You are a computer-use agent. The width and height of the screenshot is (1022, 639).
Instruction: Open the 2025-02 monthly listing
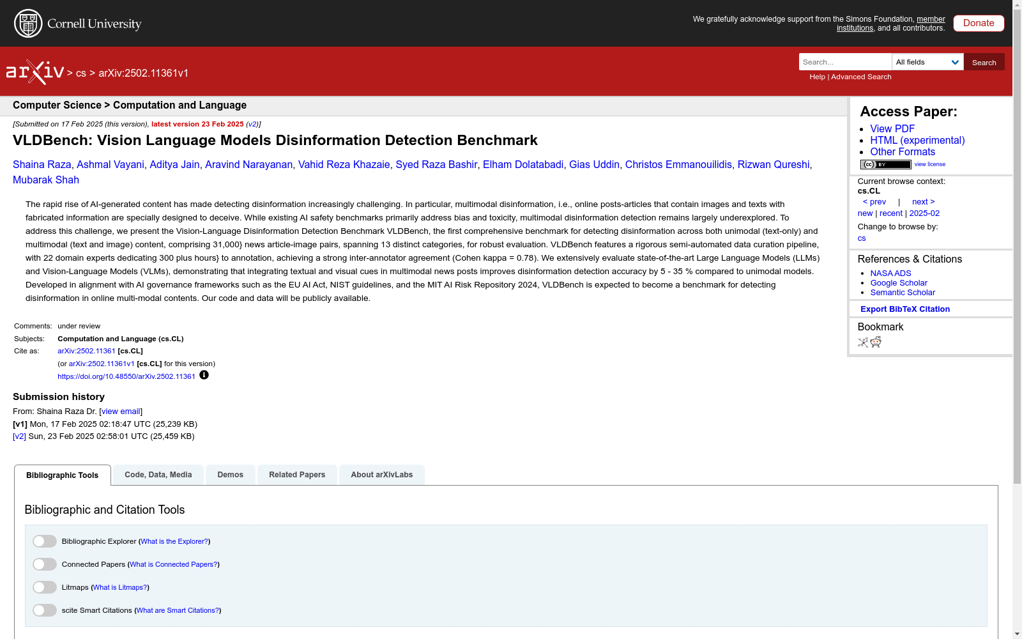tap(924, 213)
